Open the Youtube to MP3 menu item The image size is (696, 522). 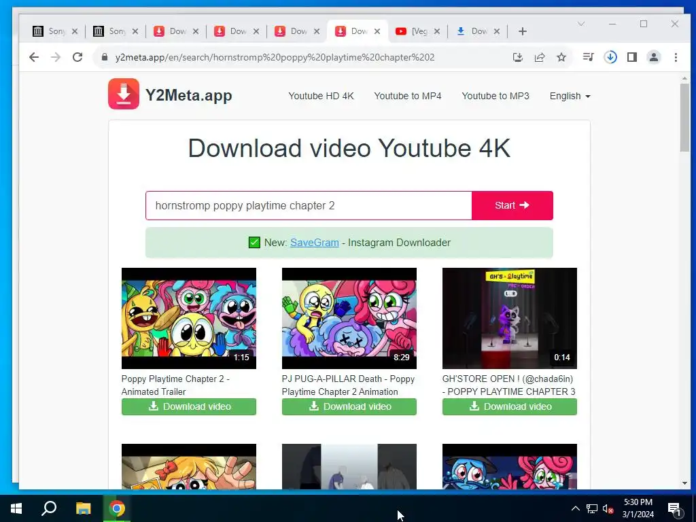tap(495, 96)
